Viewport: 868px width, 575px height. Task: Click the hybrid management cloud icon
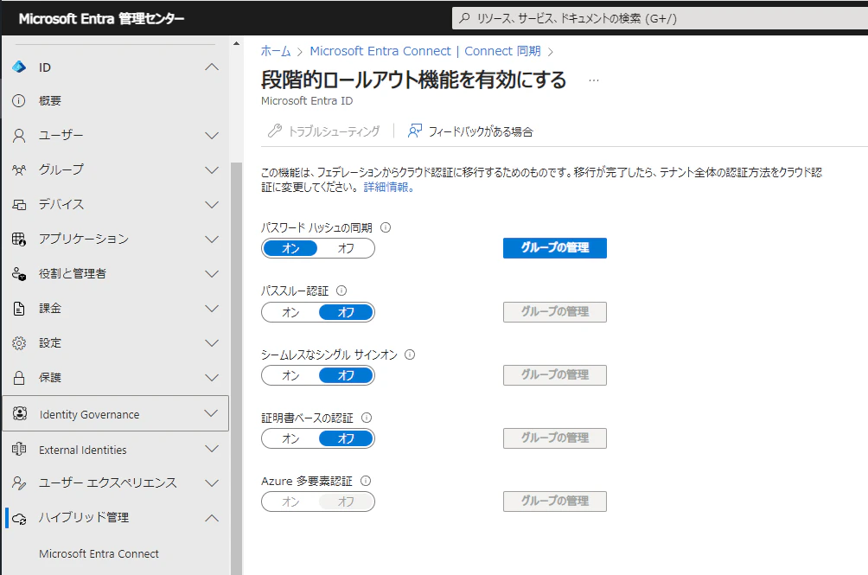coord(19,519)
